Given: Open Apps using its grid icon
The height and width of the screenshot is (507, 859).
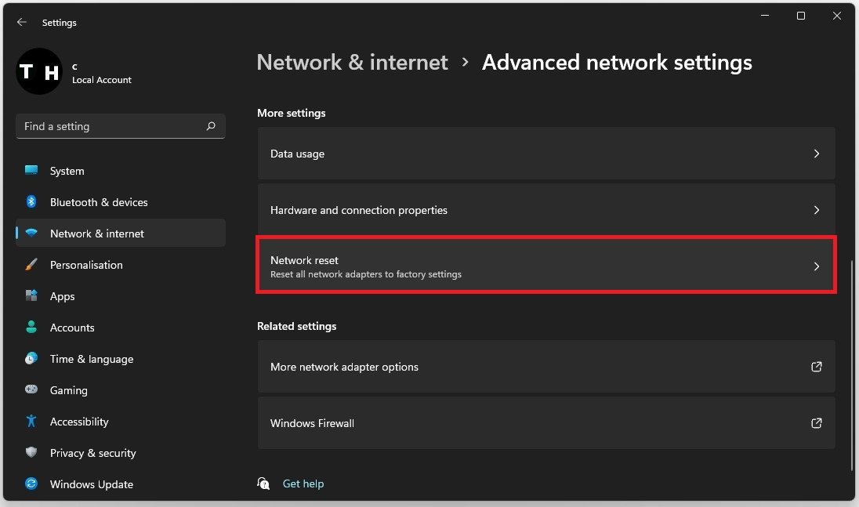Looking at the screenshot, I should tap(31, 296).
